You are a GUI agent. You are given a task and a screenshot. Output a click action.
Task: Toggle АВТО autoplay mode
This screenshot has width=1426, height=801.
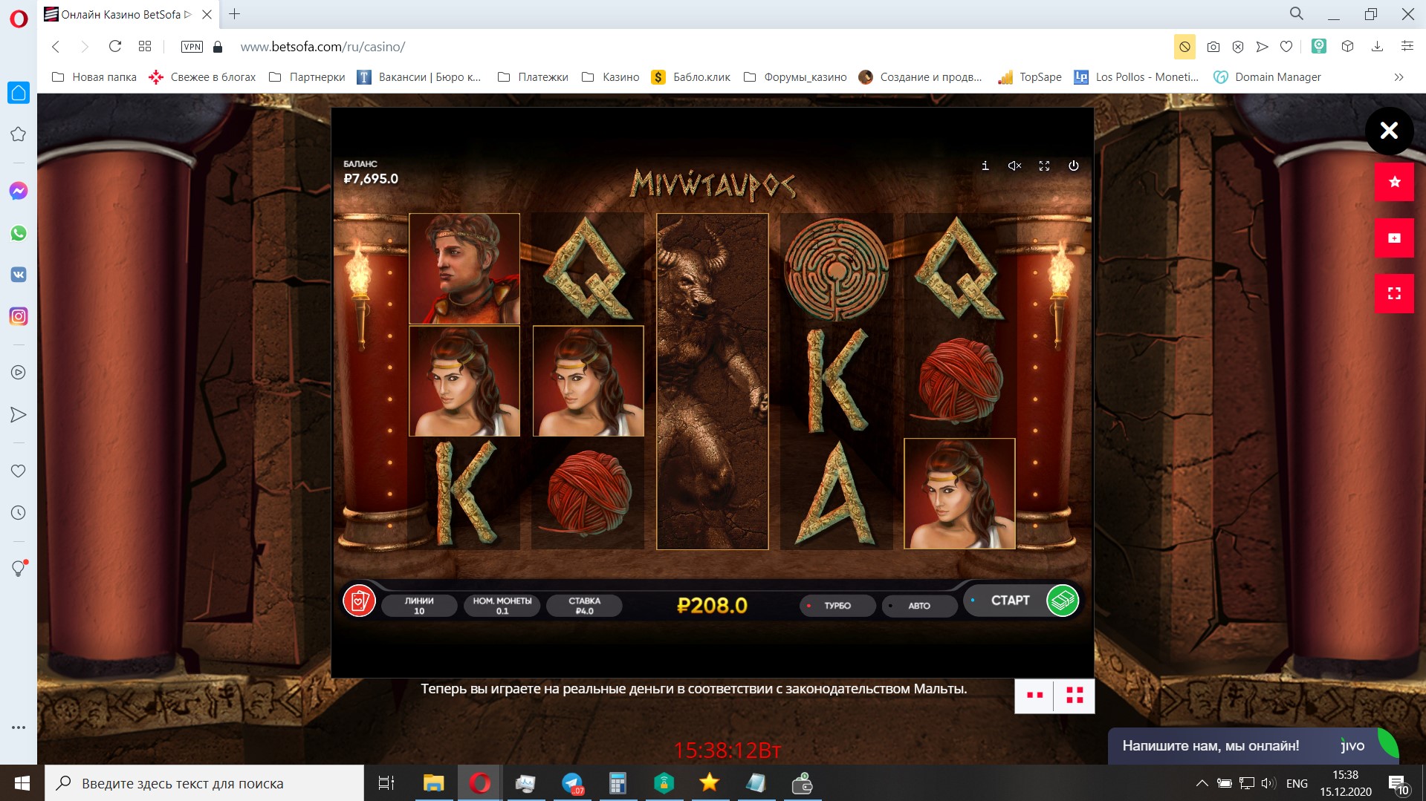918,606
